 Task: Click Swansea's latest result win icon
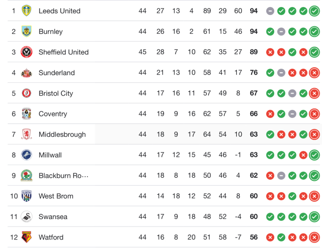(x=314, y=217)
